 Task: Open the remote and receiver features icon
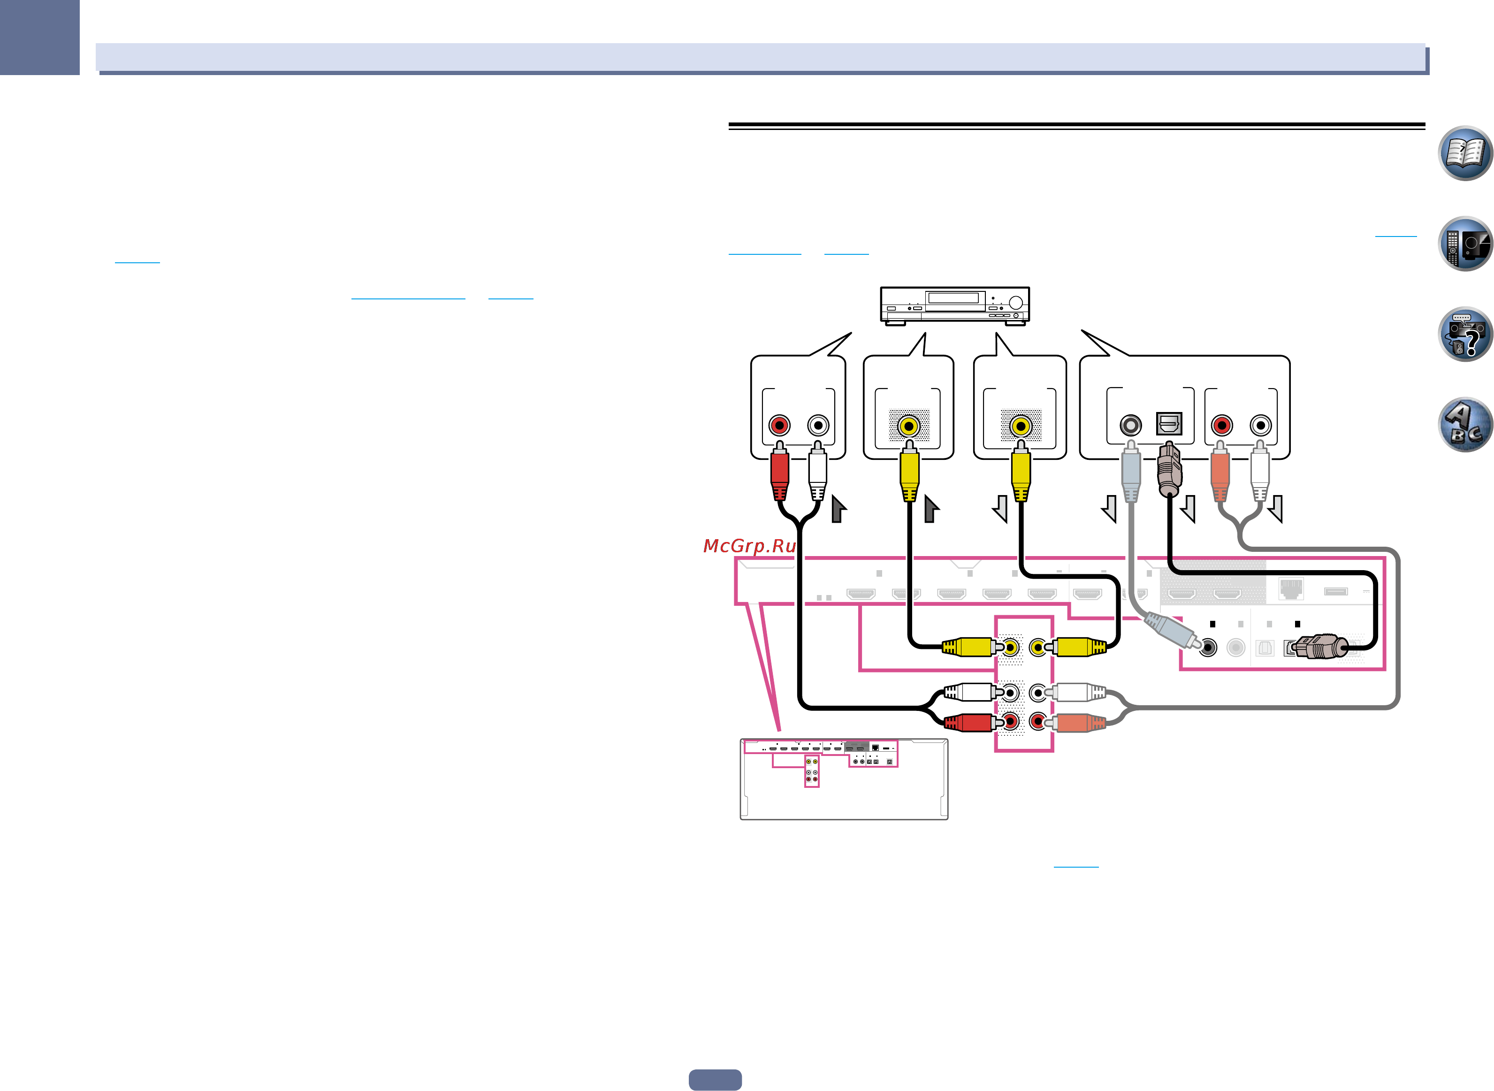click(x=1464, y=244)
